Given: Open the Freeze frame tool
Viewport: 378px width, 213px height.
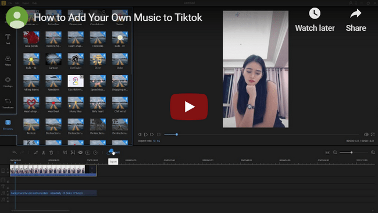Looking at the screenshot, I should point(88,152).
